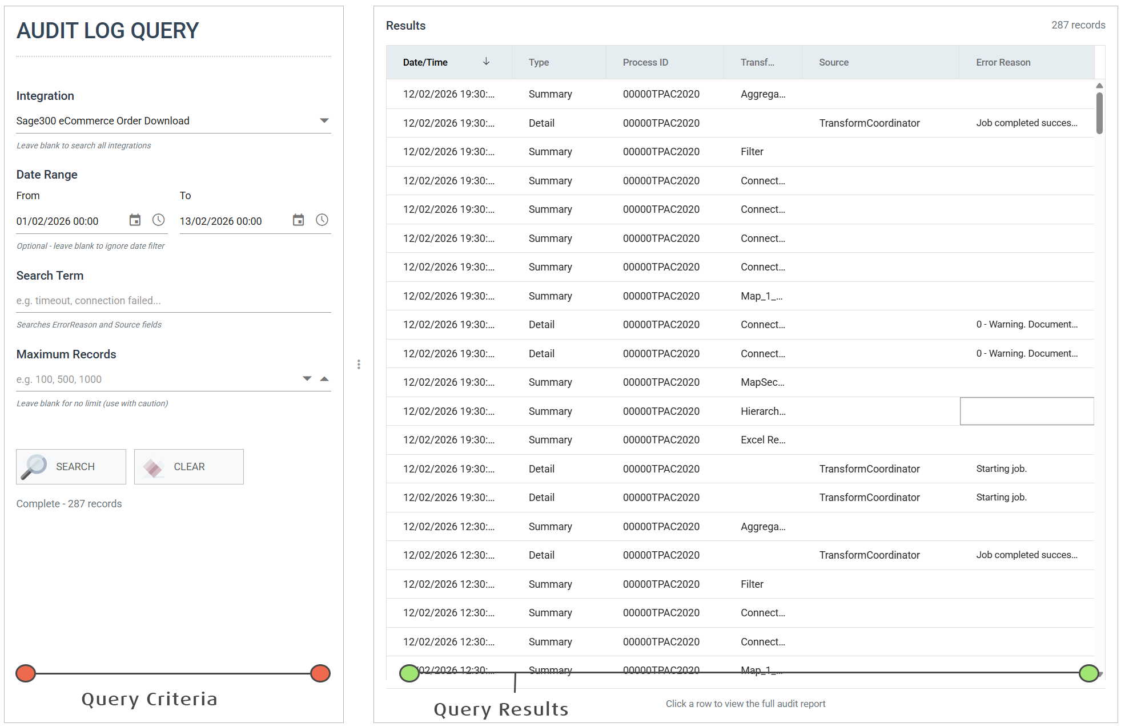
Task: Click the splitter drag handle dots
Action: click(359, 365)
